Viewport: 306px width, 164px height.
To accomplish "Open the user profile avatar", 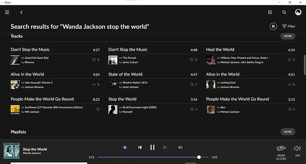I will [298, 12].
